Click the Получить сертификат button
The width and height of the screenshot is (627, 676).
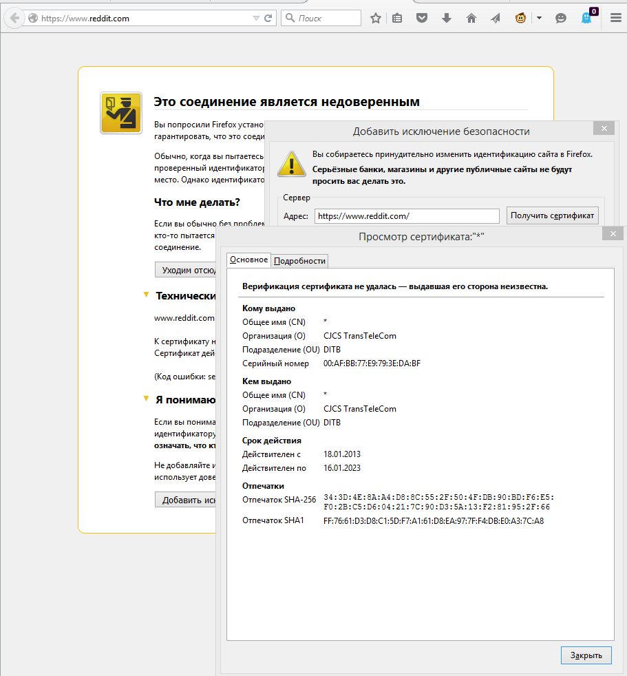coord(552,215)
